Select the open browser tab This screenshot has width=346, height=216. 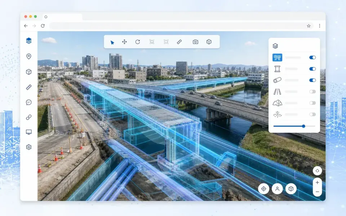pyautogui.click(x=62, y=17)
